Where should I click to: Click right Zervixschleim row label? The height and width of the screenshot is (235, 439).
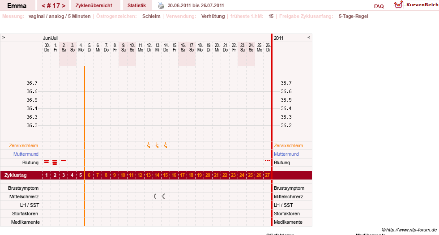(x=288, y=145)
